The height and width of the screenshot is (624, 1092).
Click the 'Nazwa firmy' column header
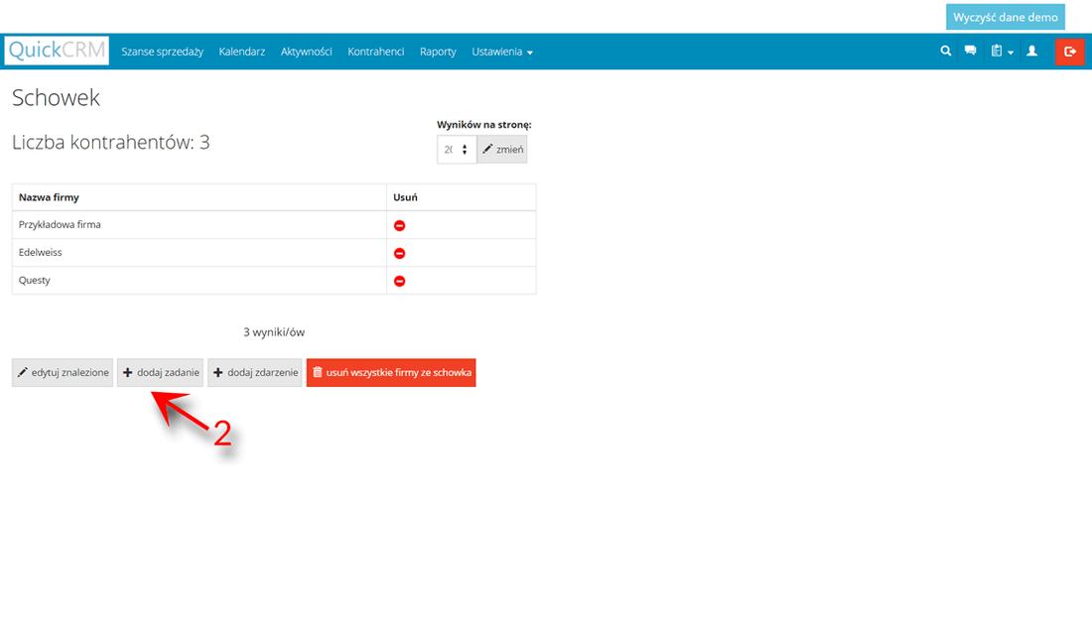(49, 197)
